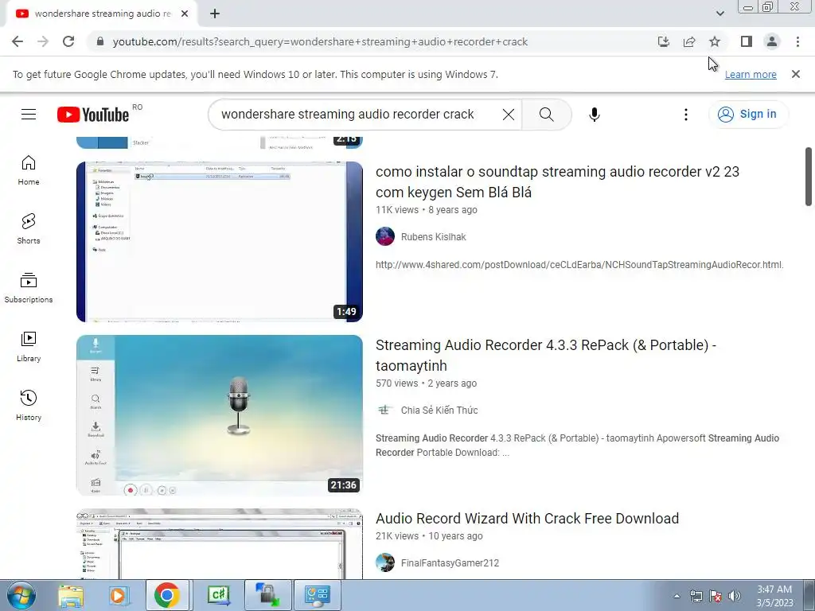
Task: Select the address bar URL
Action: 320,41
